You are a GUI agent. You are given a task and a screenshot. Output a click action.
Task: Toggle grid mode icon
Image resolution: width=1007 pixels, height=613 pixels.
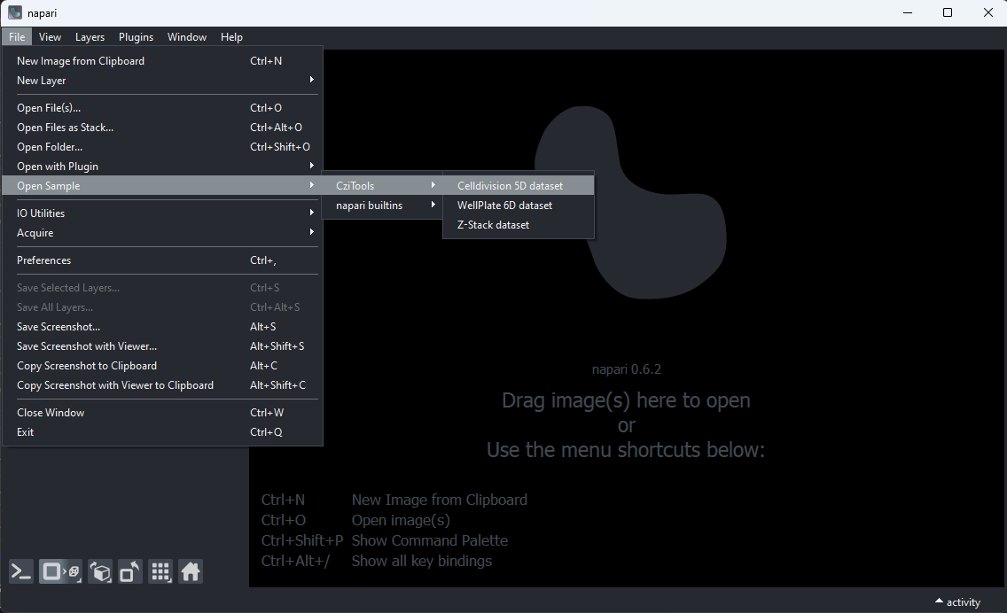tap(160, 571)
